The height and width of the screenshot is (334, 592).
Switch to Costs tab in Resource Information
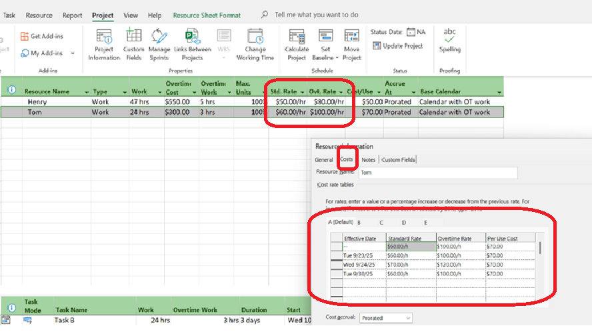pos(346,159)
